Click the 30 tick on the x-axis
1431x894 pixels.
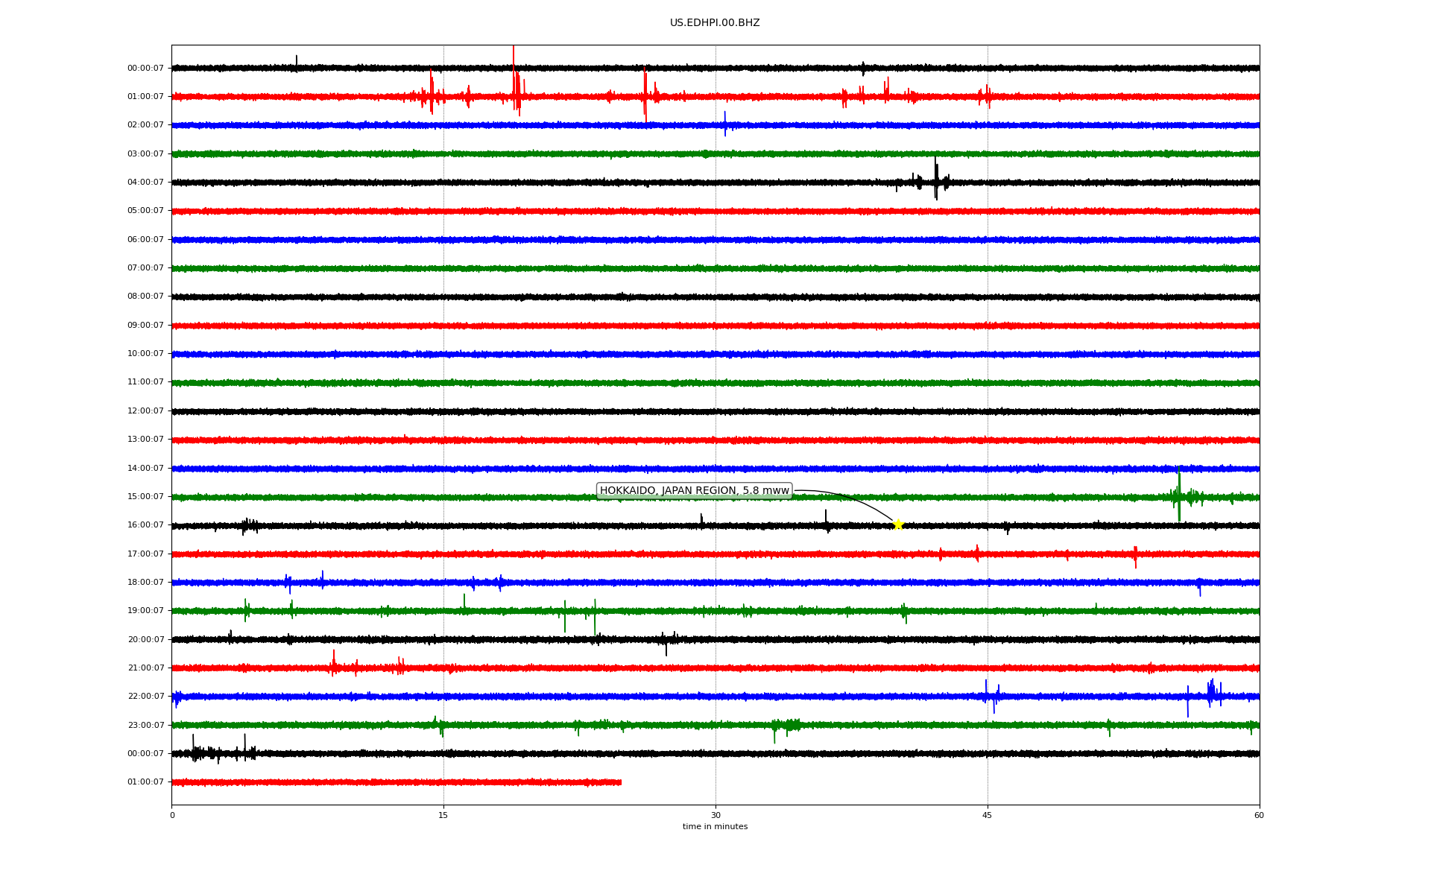[x=715, y=815]
